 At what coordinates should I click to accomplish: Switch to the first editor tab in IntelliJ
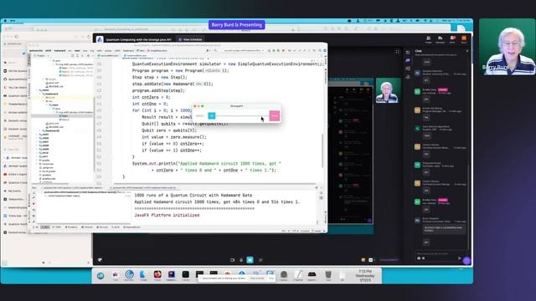[109, 56]
